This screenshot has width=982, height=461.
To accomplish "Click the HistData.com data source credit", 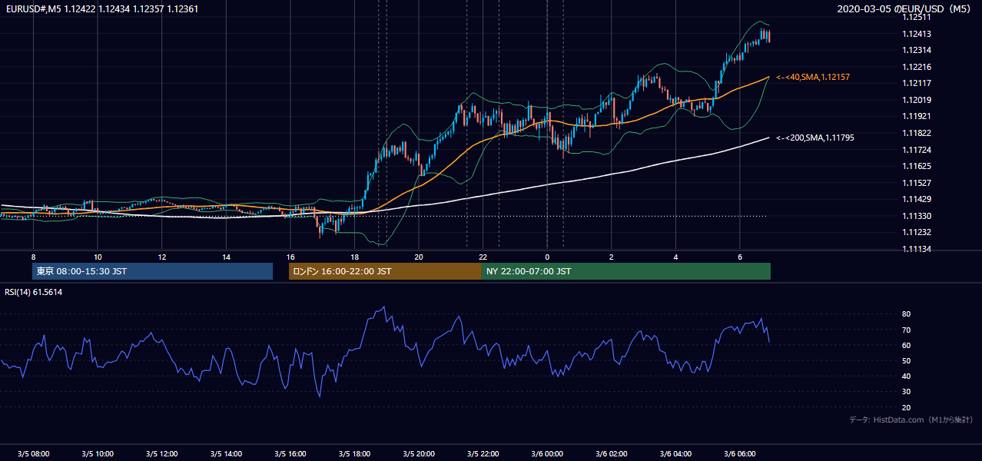I will [911, 420].
